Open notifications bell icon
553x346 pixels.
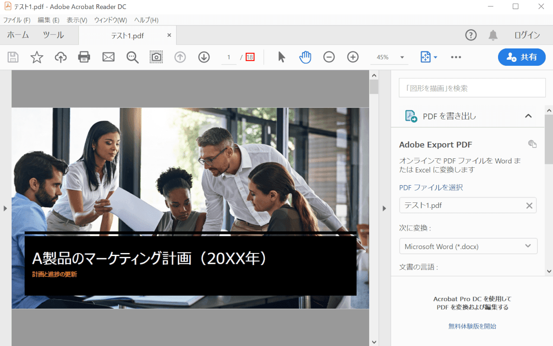(493, 35)
